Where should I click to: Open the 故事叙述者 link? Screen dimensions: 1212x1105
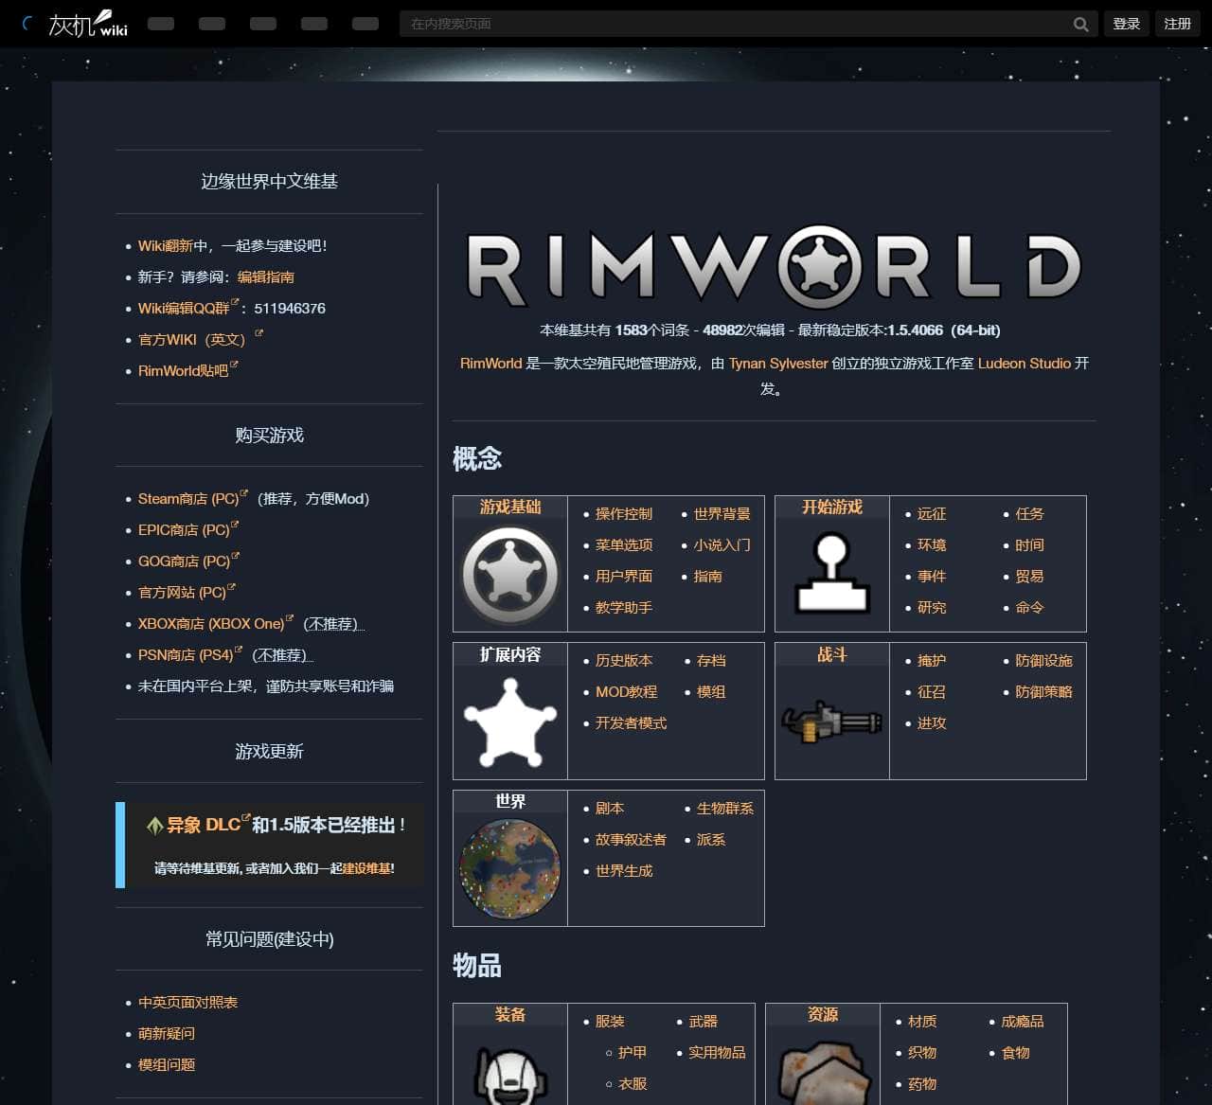click(x=631, y=840)
